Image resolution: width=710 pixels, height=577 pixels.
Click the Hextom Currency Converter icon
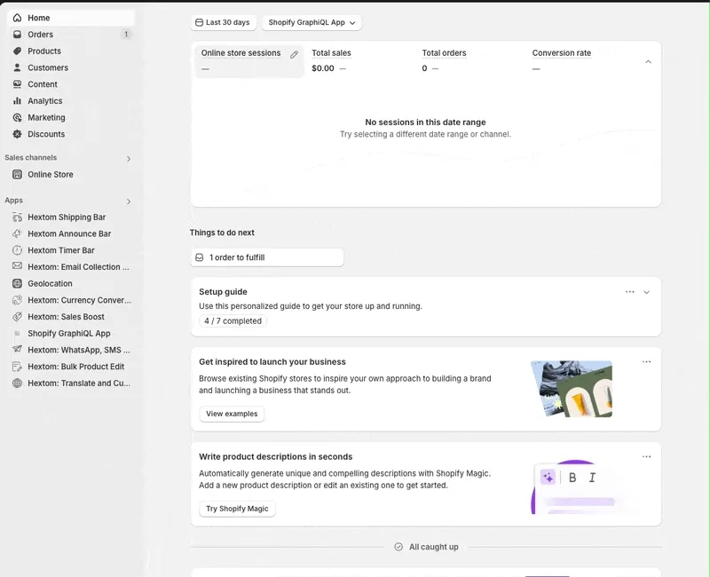(17, 300)
